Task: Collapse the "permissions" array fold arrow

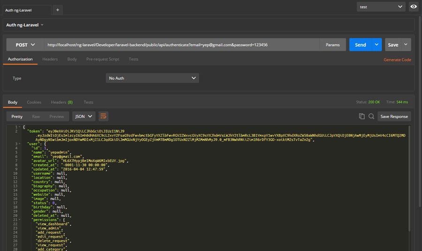Action: pos(19,220)
